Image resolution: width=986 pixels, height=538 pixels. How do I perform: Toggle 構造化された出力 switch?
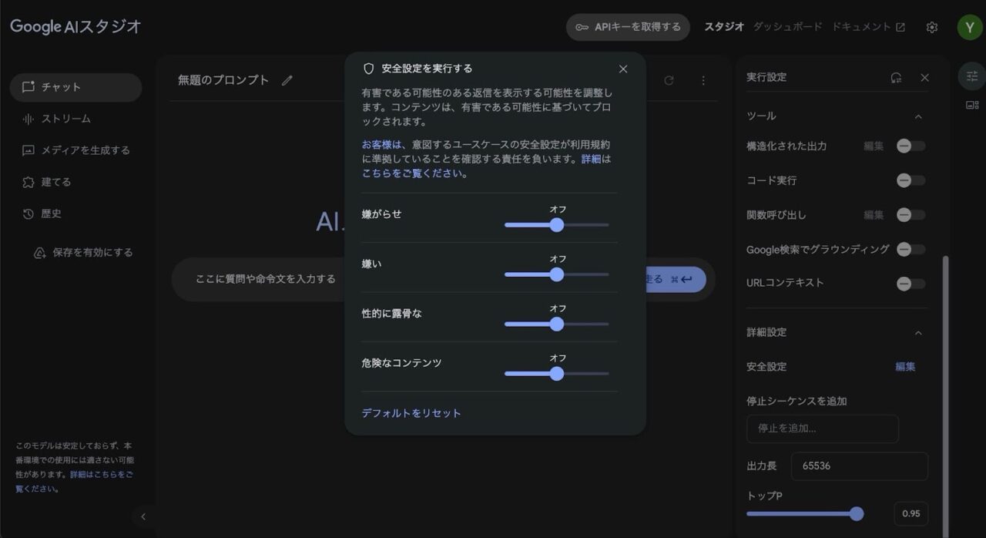point(911,146)
